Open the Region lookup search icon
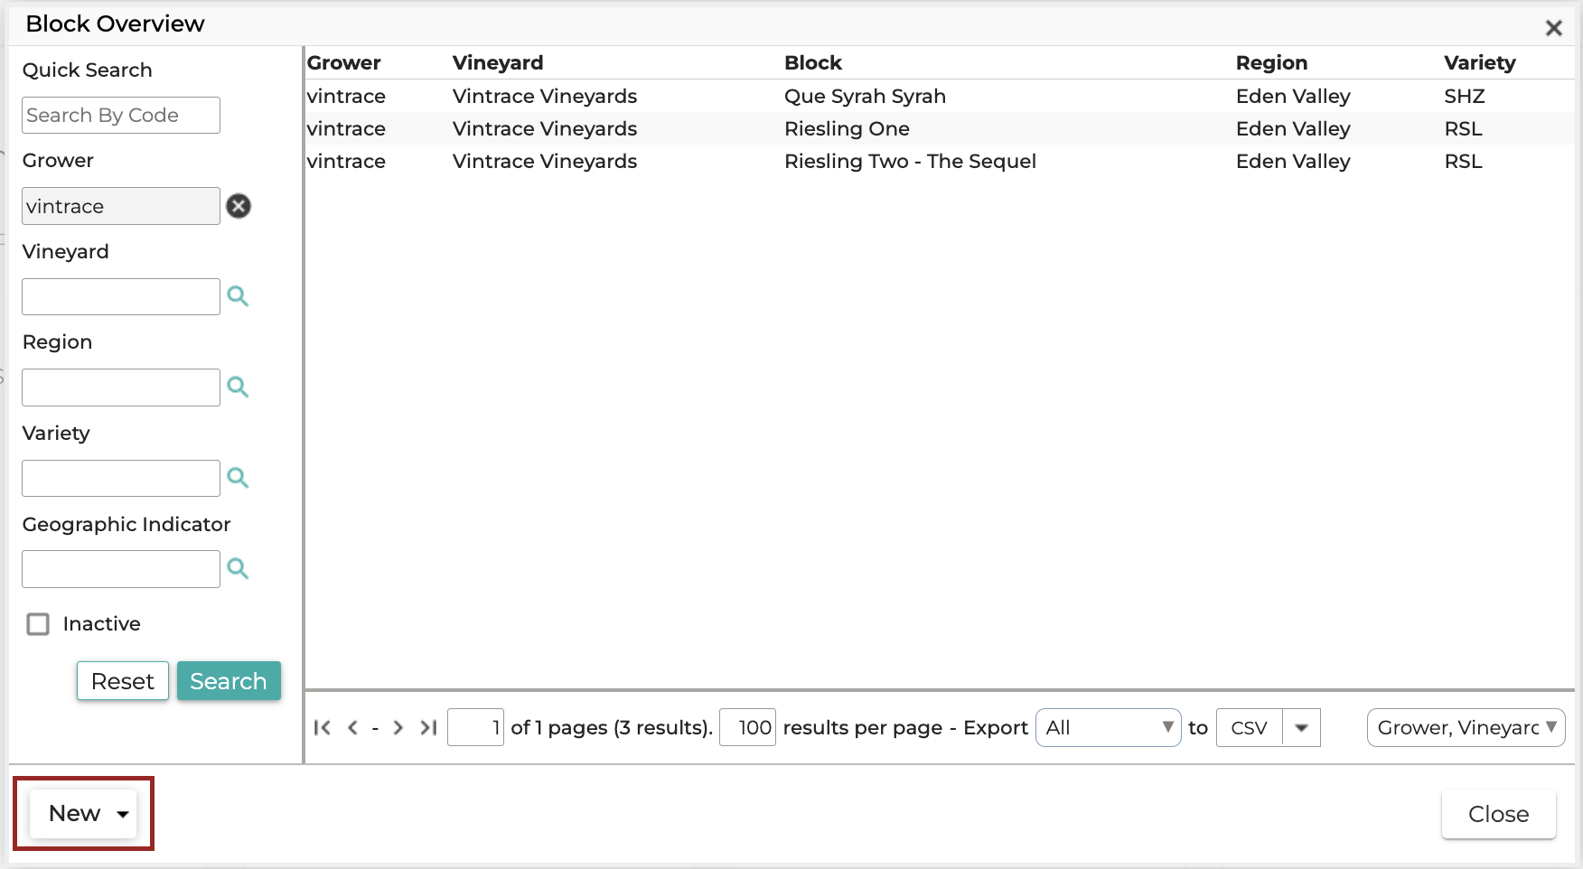Screen dimensions: 1583x869 (239, 387)
